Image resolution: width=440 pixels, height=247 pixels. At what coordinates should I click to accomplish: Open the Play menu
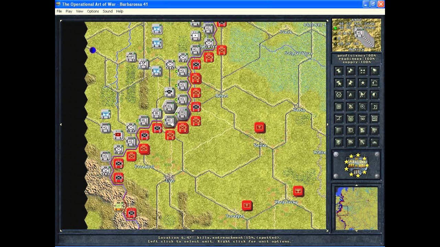(69, 11)
